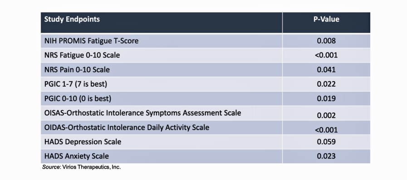This screenshot has height=180, width=407.
Task: Click the 0.023 p-value cell
Action: [326, 156]
